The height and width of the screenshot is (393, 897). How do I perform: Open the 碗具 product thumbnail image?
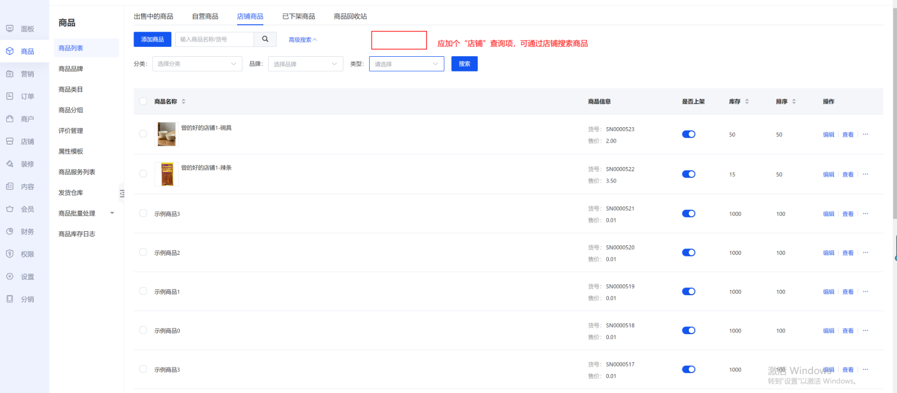coord(167,134)
